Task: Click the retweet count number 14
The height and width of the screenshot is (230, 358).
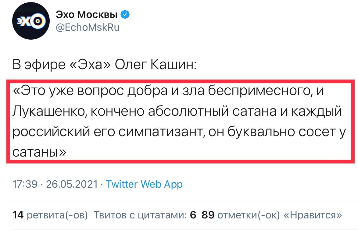Action: click(x=18, y=215)
